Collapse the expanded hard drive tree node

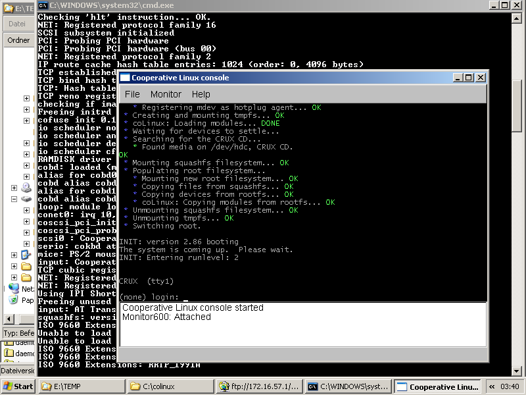tap(14, 199)
